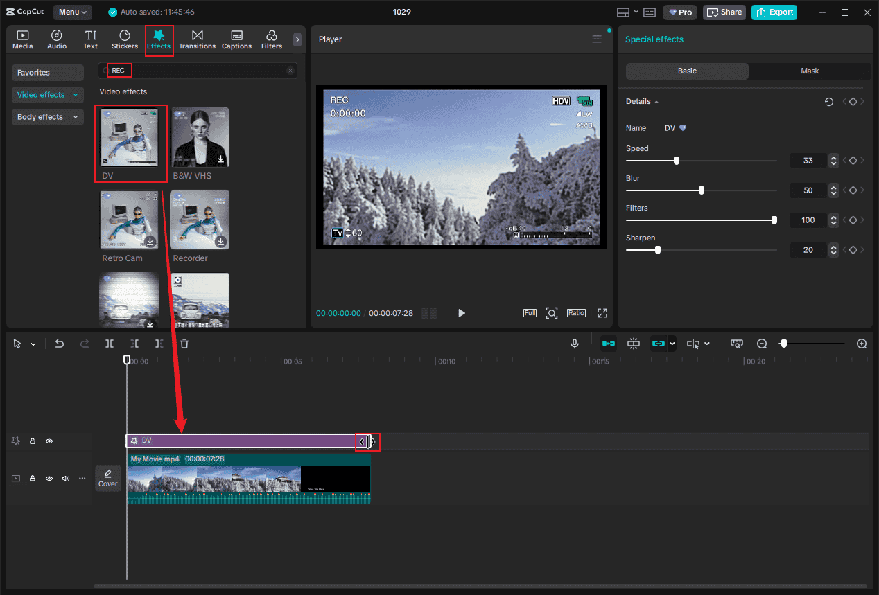Open the Menu dropdown
Viewport: 879px width, 595px height.
[x=72, y=12]
